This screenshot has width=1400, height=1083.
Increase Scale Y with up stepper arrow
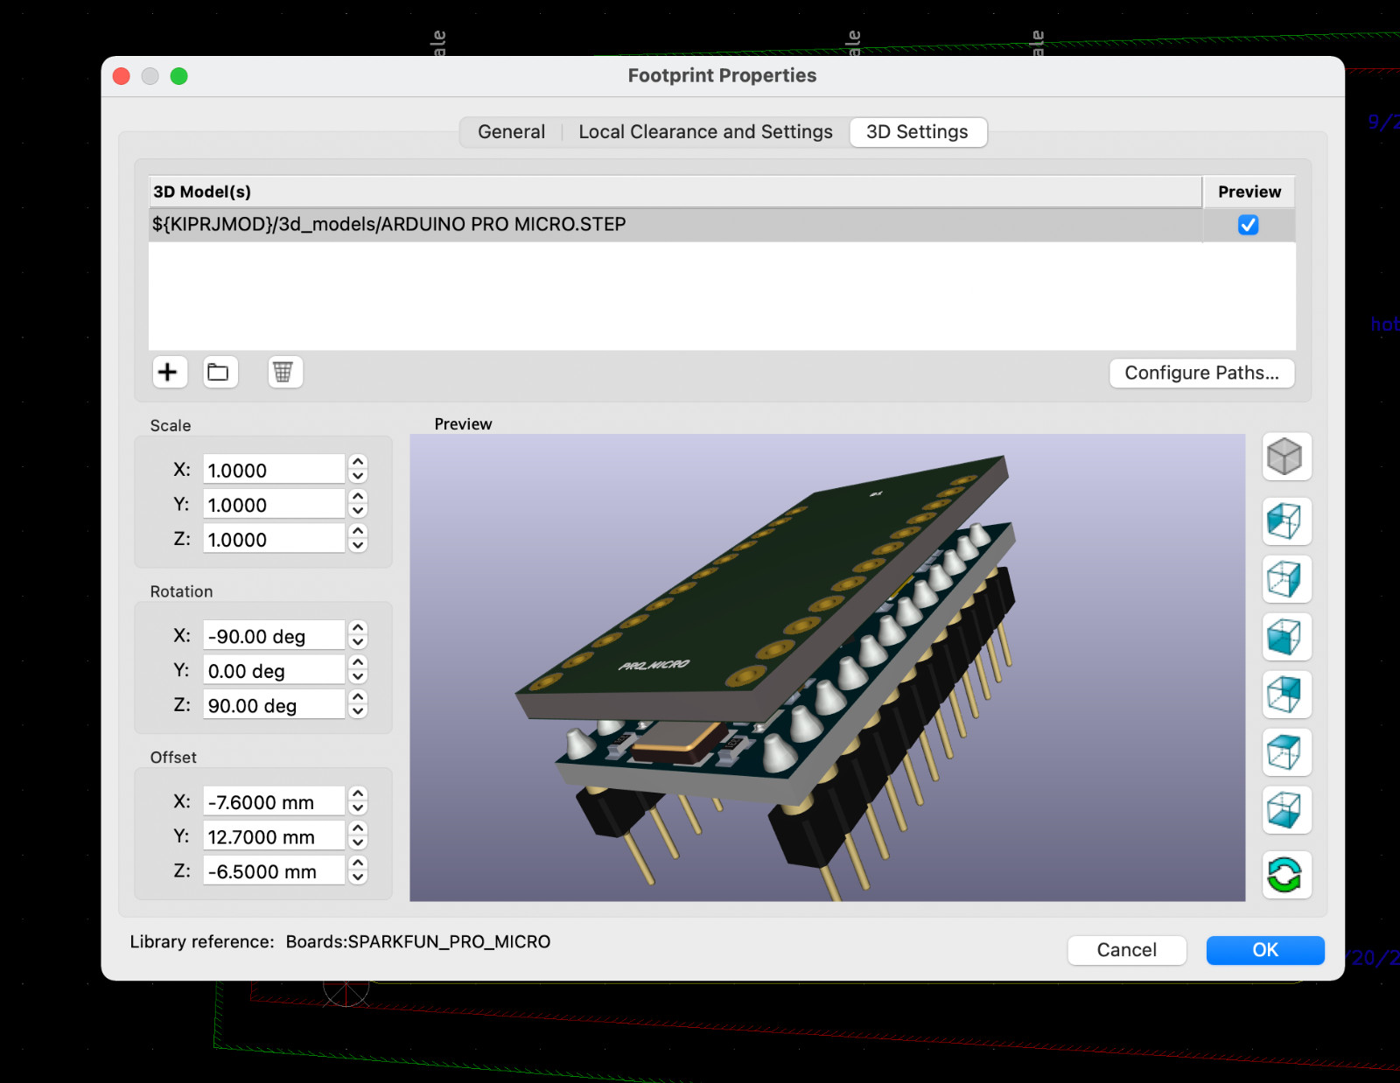pos(358,497)
